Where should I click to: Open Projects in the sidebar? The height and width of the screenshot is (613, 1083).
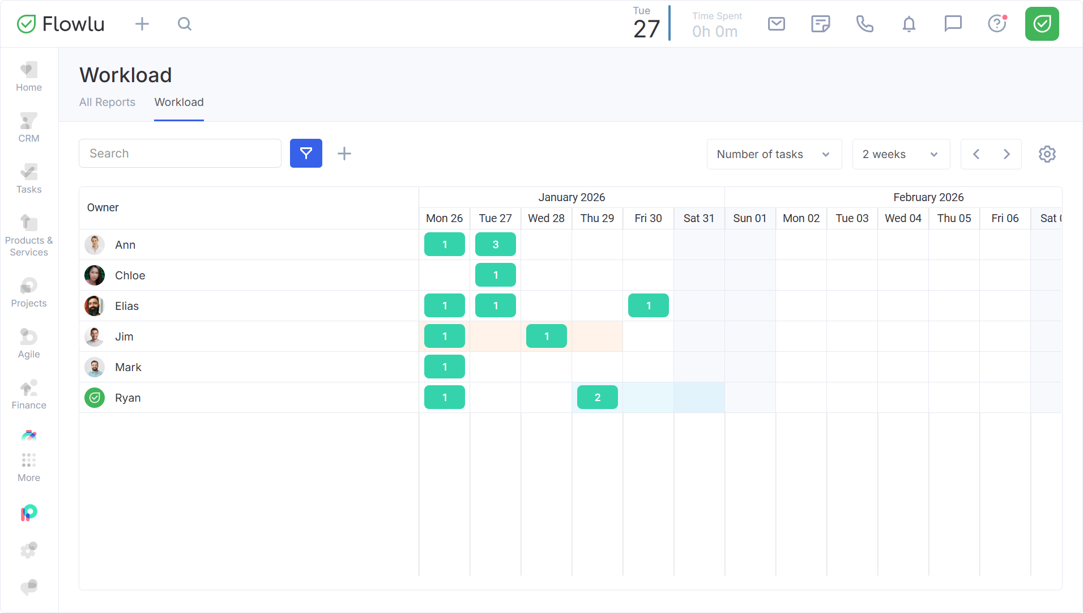[x=29, y=292]
